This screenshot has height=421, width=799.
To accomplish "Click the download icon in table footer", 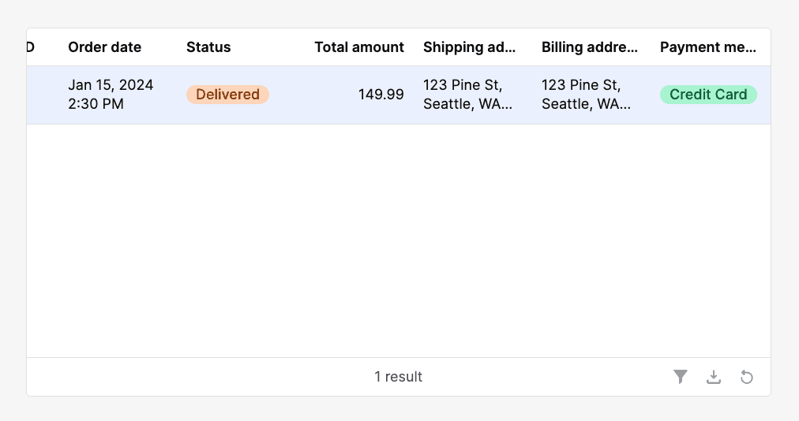I will (714, 377).
